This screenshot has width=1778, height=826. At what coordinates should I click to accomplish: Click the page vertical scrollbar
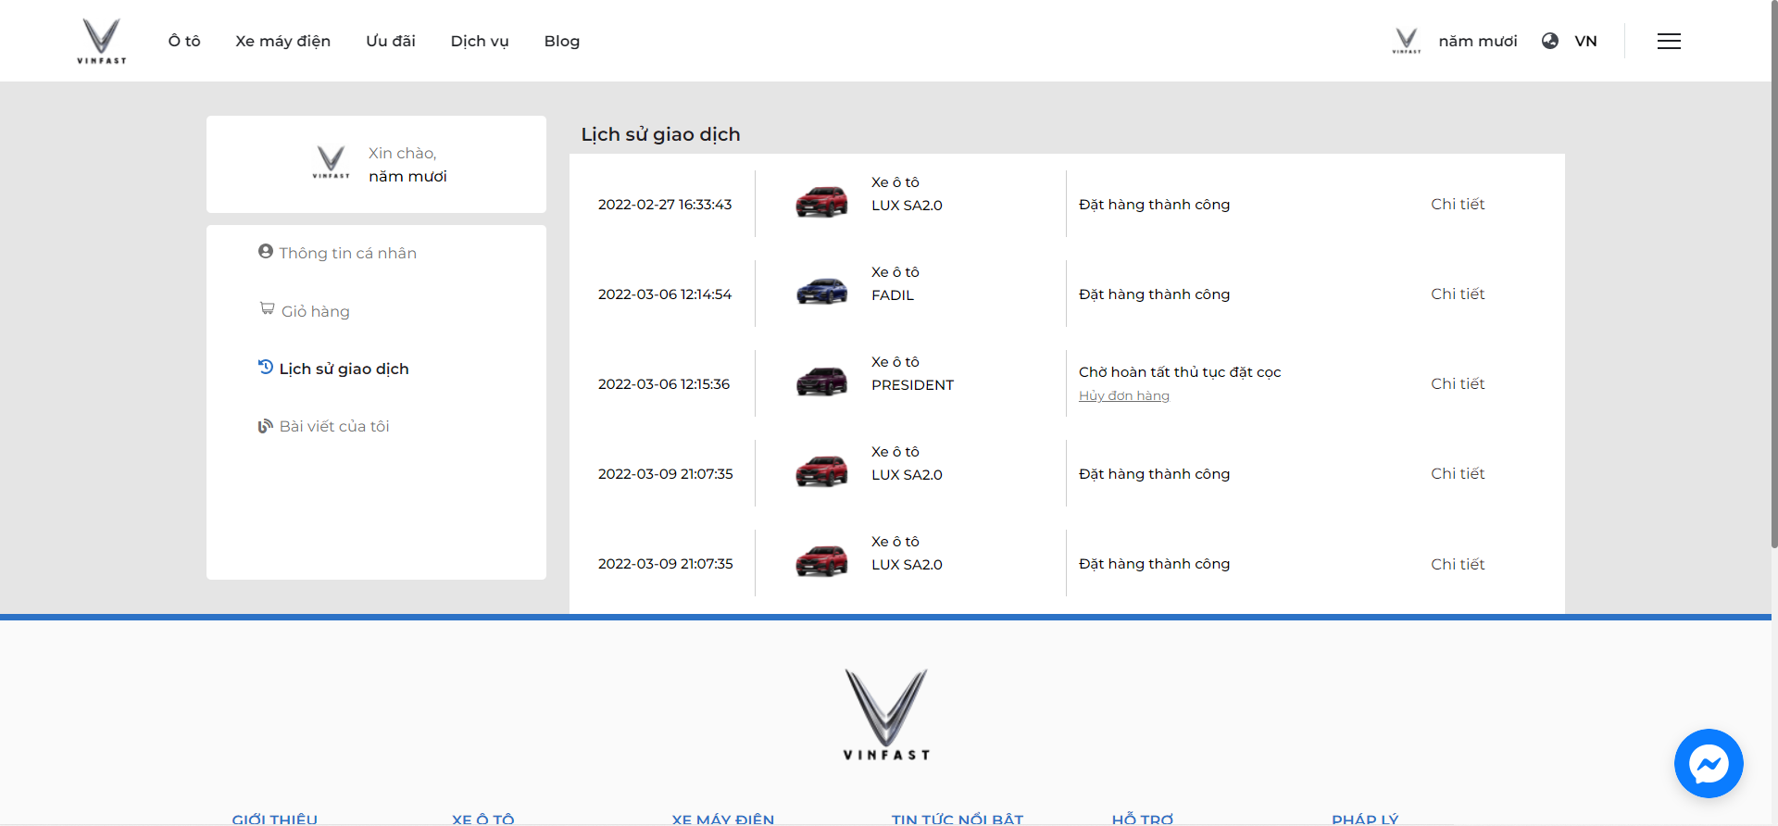coord(1774,274)
